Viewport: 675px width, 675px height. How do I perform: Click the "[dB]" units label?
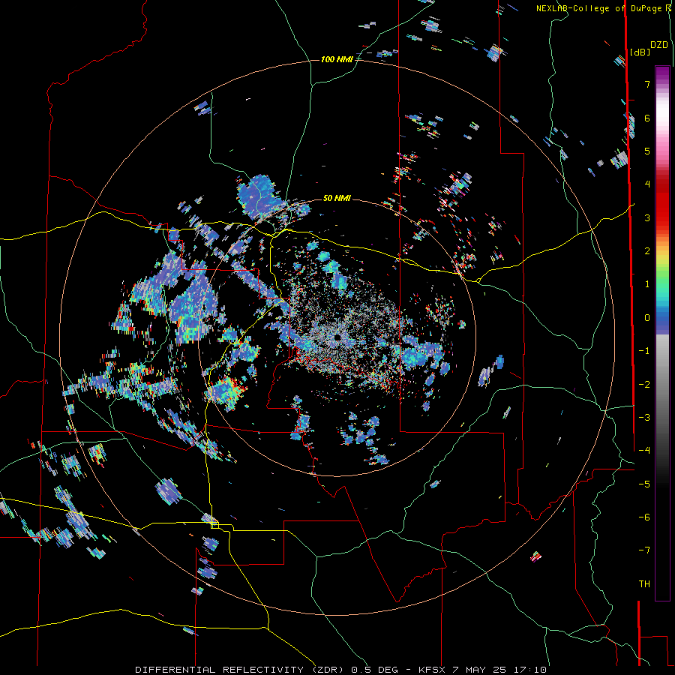click(x=640, y=52)
